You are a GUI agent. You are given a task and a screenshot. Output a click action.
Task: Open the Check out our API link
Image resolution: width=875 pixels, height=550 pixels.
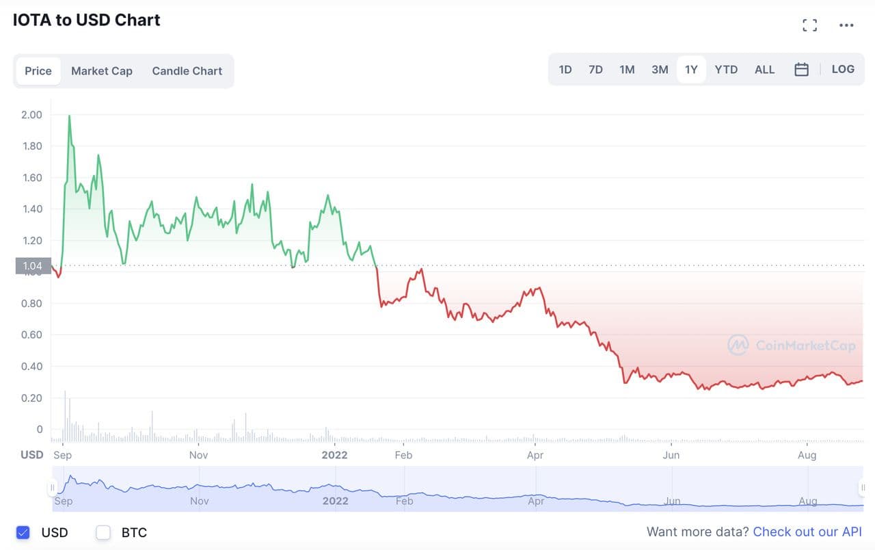pos(807,532)
